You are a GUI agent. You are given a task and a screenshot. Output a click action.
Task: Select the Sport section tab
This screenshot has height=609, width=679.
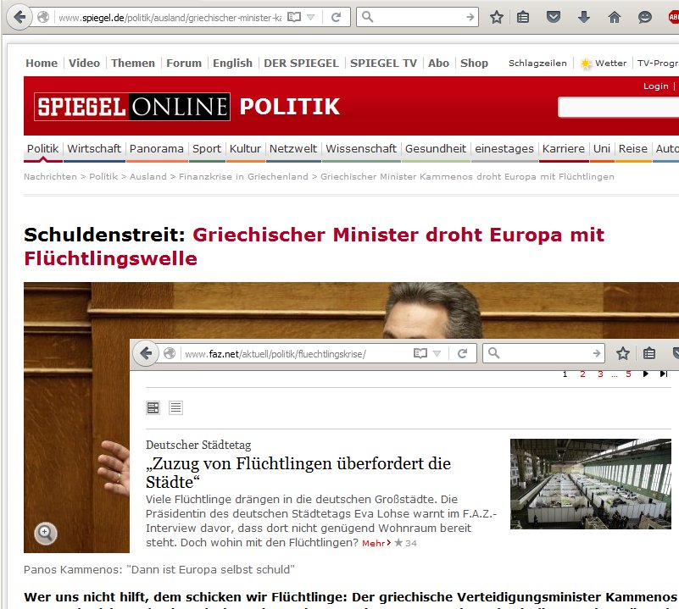pos(207,149)
